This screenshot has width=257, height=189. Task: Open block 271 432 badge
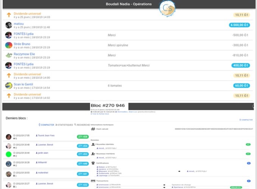(x=83, y=185)
